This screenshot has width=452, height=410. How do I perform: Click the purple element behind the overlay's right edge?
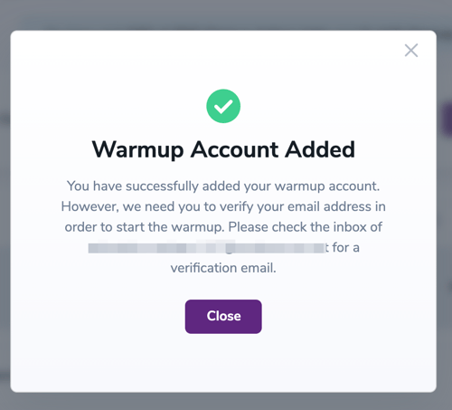(447, 119)
